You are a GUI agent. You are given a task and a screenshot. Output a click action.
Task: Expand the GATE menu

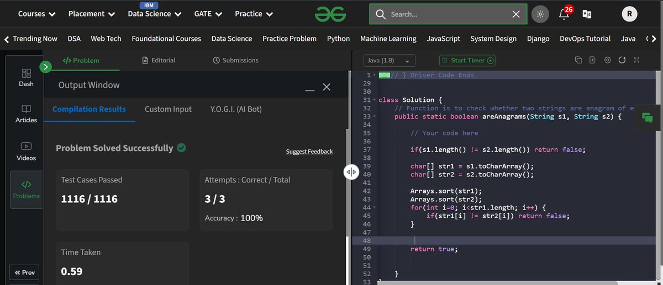coord(208,14)
